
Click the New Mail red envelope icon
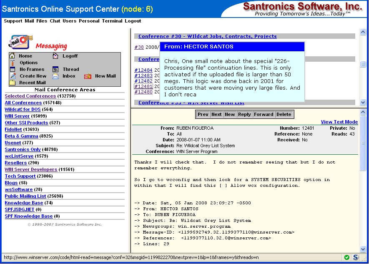(x=88, y=76)
